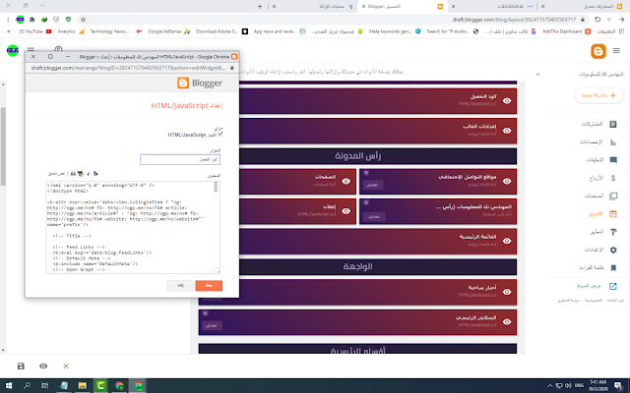The image size is (630, 393).
Task: Click the Title (العنوان) input field in the popup
Action: 180,159
